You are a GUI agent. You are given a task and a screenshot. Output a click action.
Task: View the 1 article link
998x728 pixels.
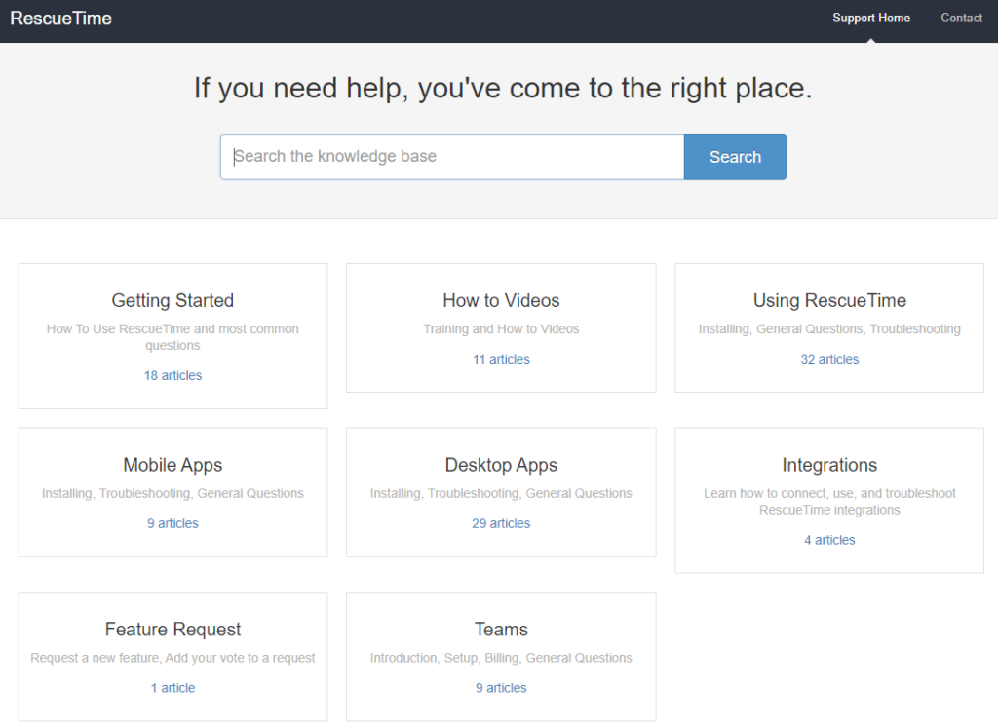coord(173,688)
